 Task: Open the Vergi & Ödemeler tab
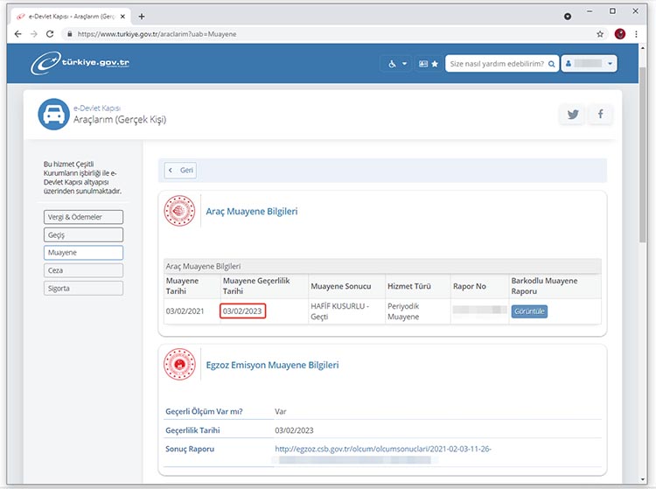83,217
